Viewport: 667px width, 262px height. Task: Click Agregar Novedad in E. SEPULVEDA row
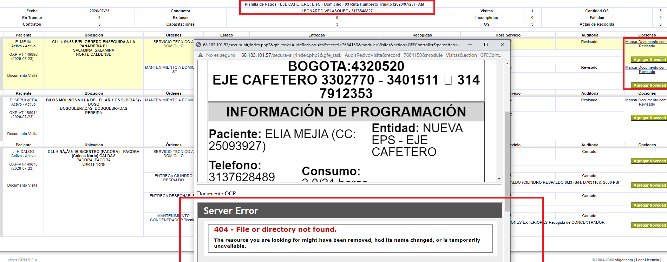tap(649, 118)
